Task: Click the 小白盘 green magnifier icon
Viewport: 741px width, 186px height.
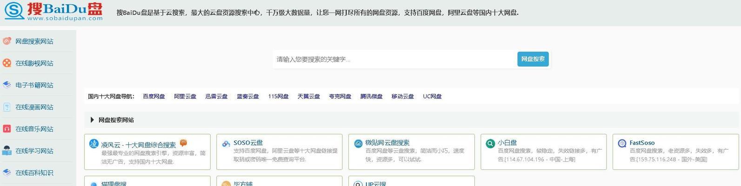Action: pyautogui.click(x=490, y=144)
